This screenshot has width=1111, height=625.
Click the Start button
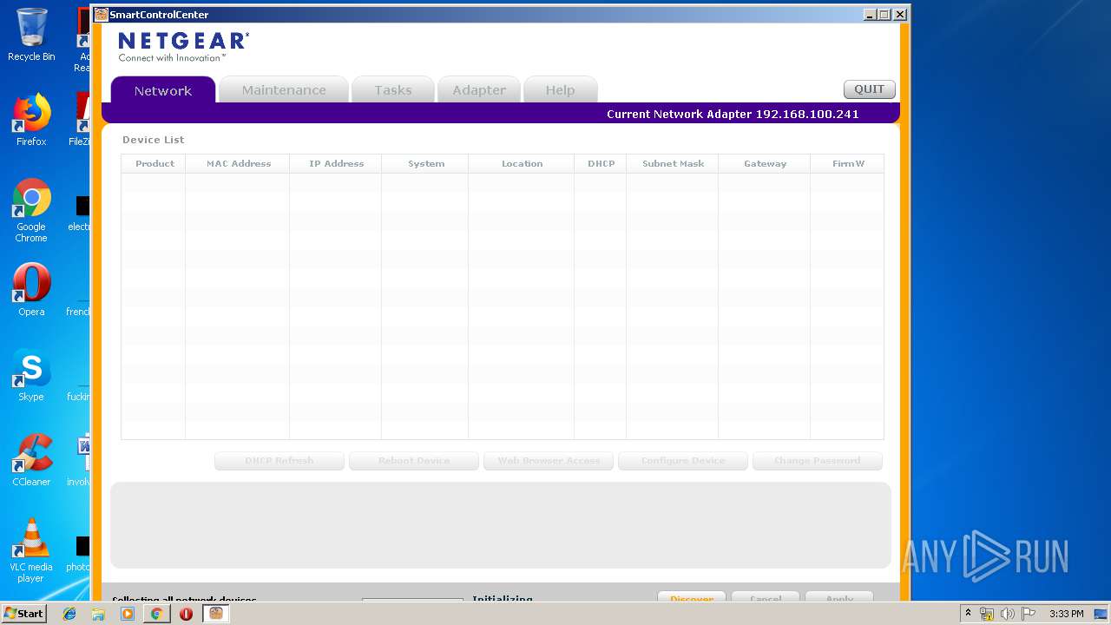[23, 614]
